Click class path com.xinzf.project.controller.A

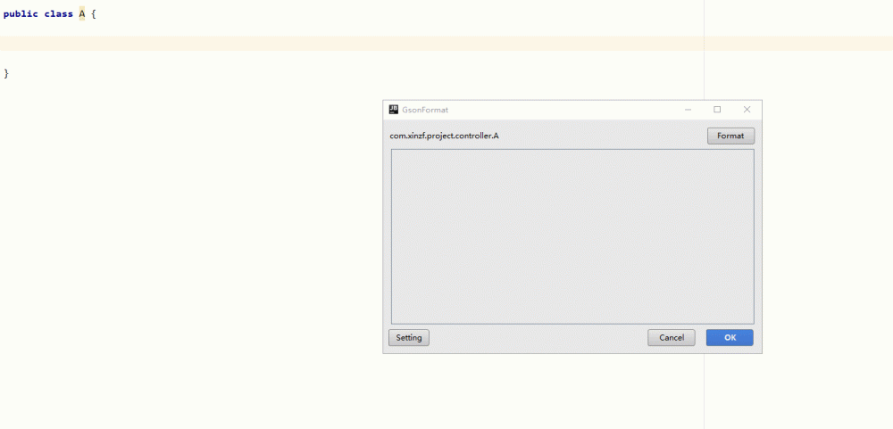click(x=444, y=136)
